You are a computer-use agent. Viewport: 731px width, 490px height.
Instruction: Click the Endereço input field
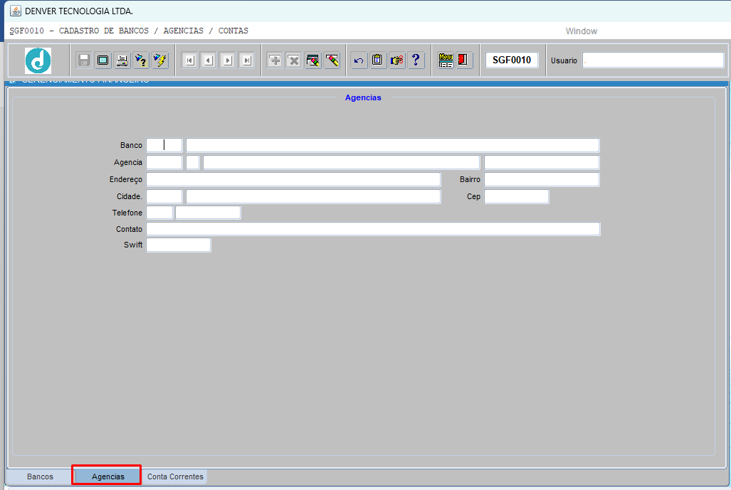pyautogui.click(x=293, y=179)
